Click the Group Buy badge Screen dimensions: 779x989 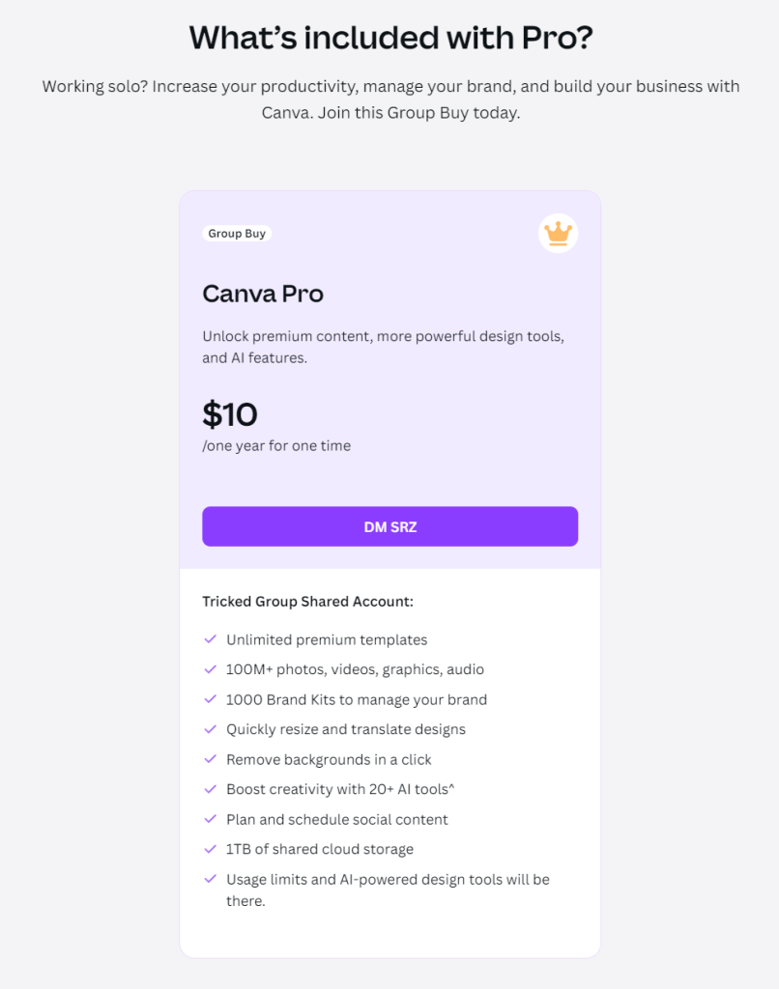pyautogui.click(x=237, y=234)
